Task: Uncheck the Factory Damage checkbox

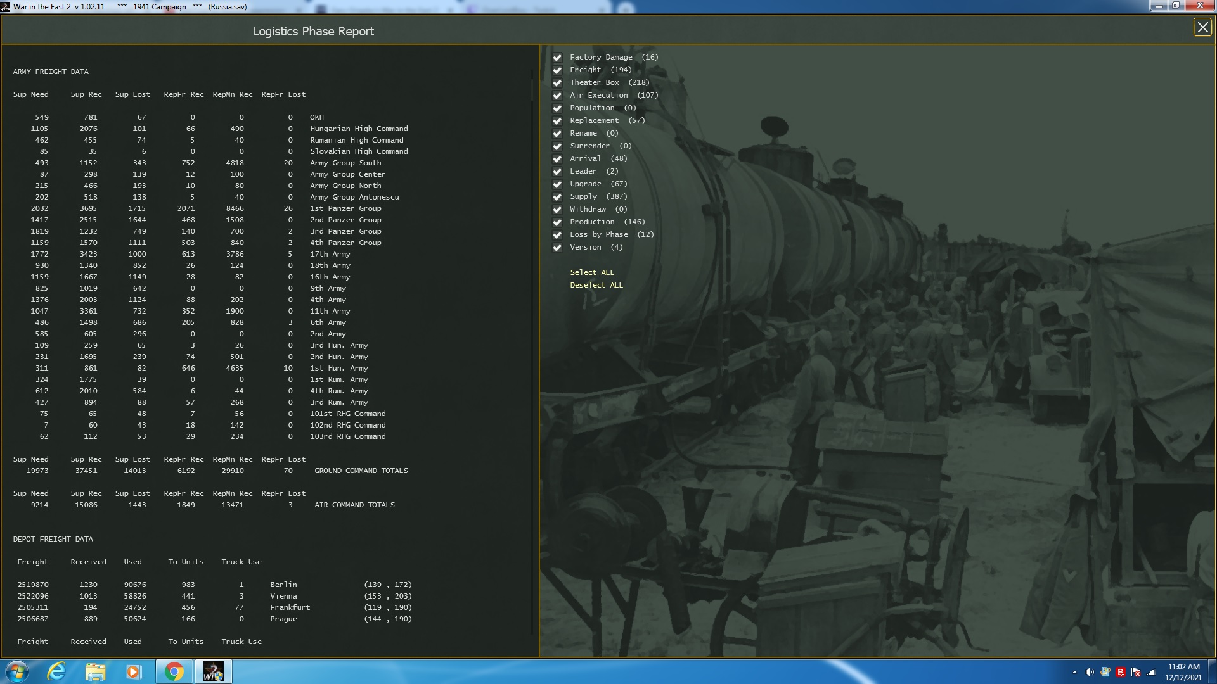Action: pyautogui.click(x=557, y=58)
